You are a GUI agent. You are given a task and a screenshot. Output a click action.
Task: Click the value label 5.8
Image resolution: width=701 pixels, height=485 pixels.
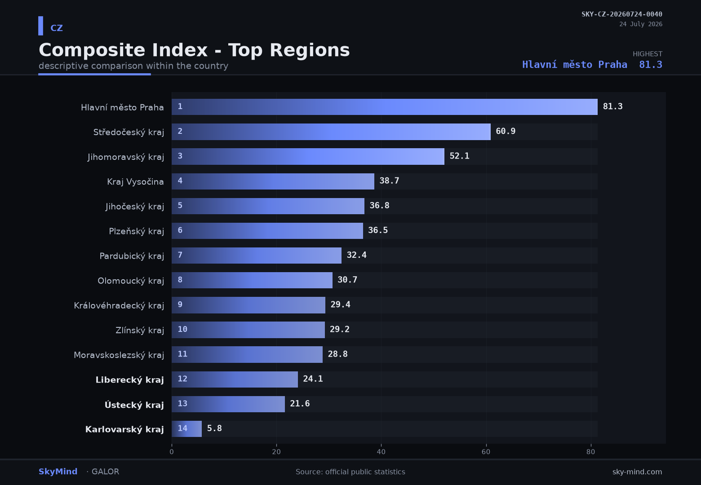click(x=214, y=428)
